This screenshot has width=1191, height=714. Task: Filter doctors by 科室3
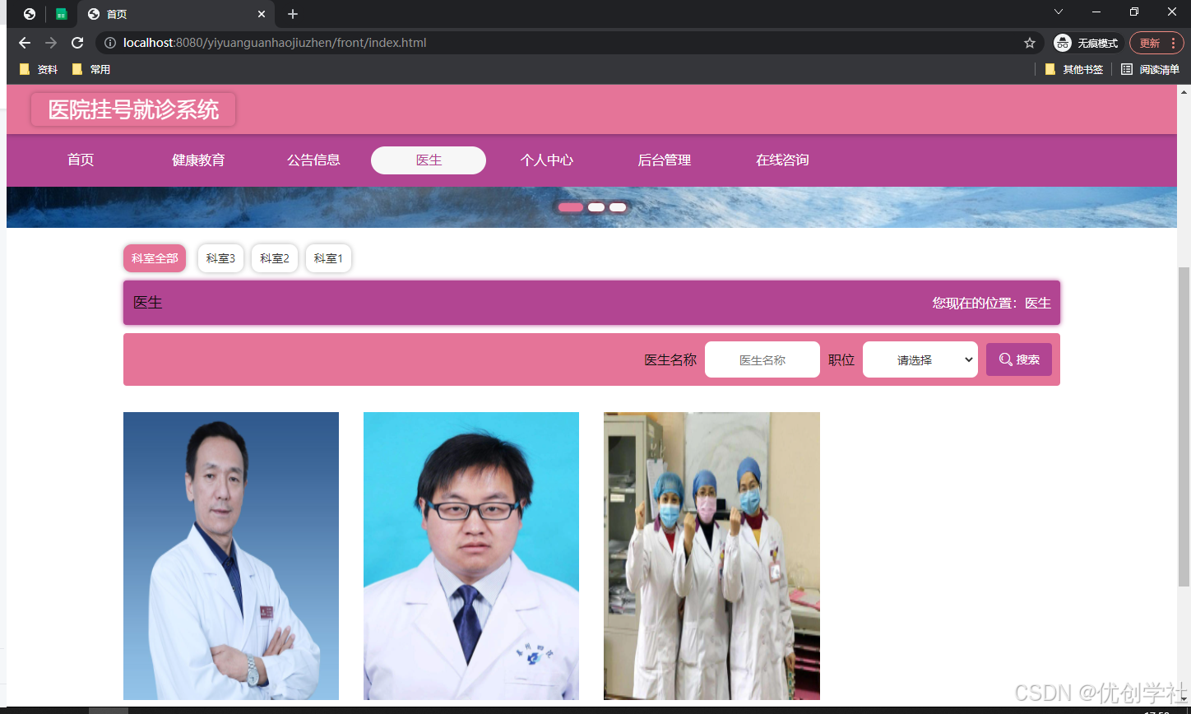coord(220,258)
